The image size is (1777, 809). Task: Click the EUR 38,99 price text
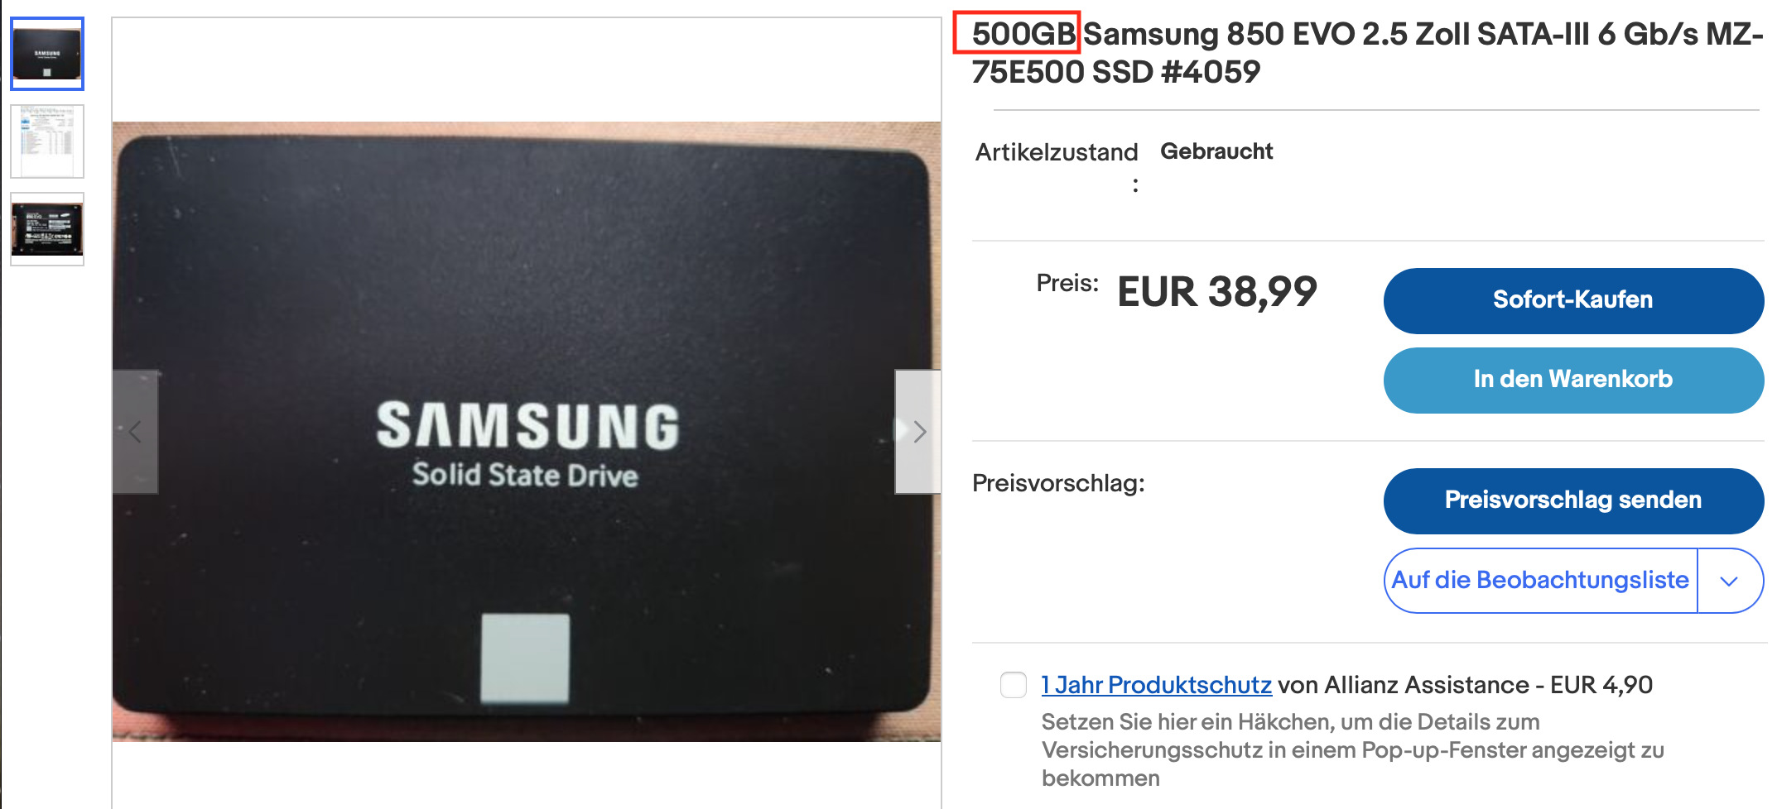coord(1217,292)
